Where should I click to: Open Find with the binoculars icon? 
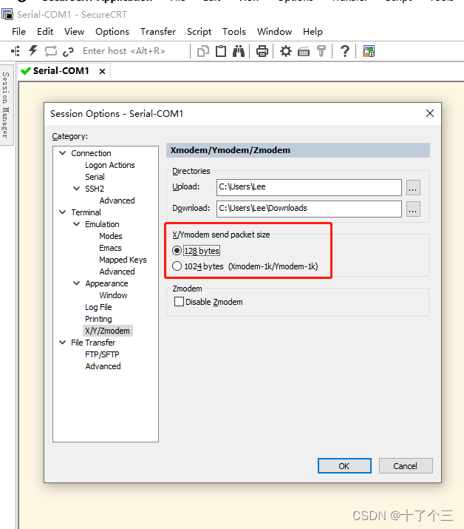[239, 51]
